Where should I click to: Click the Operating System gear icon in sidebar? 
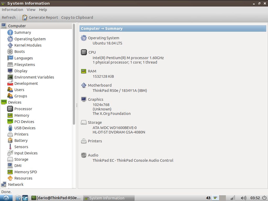[x=10, y=39]
